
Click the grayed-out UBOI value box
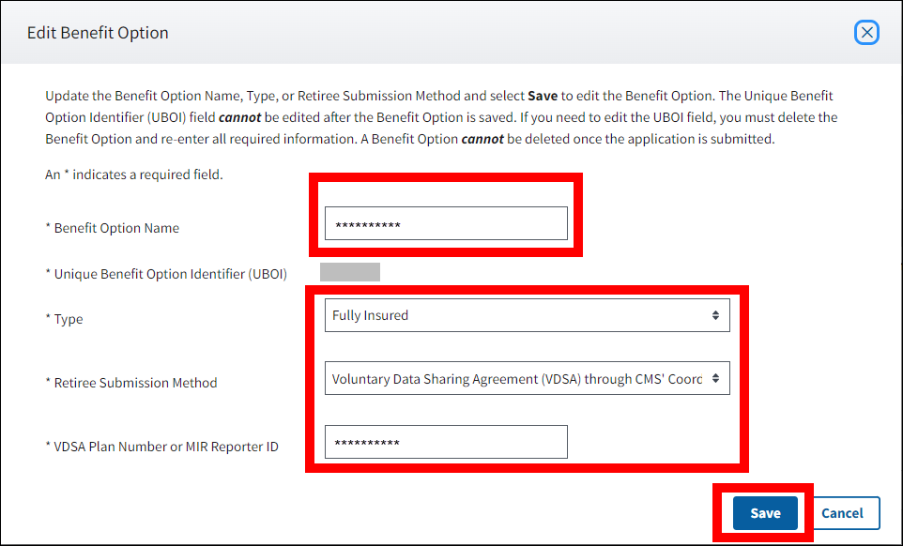coord(350,273)
